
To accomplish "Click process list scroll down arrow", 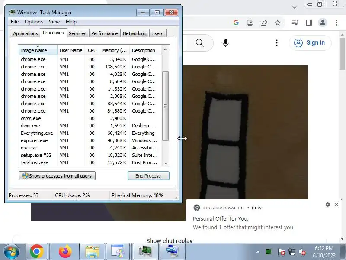I will [x=166, y=164].
